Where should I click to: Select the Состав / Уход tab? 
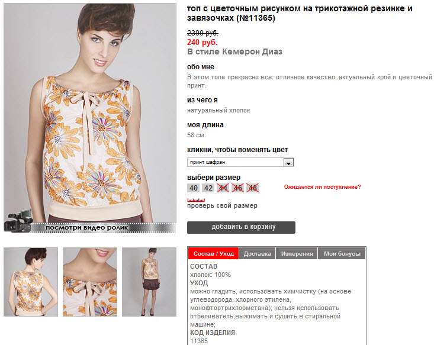point(213,254)
